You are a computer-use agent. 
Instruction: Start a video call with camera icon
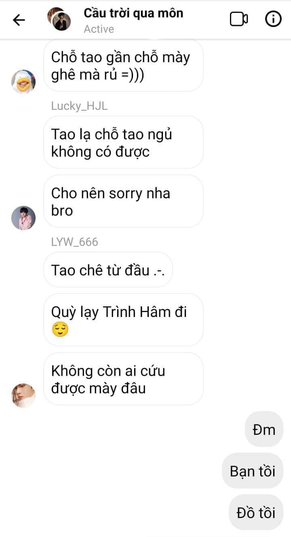(239, 19)
